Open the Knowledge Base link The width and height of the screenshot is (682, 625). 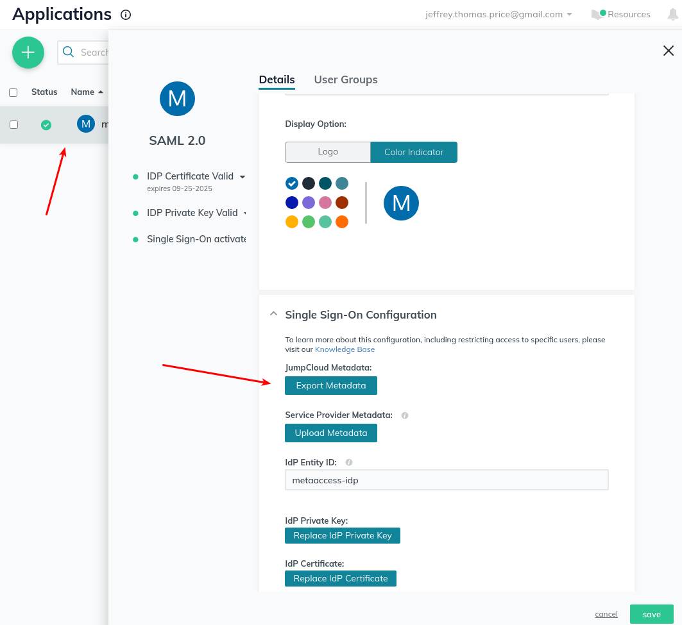click(x=345, y=349)
